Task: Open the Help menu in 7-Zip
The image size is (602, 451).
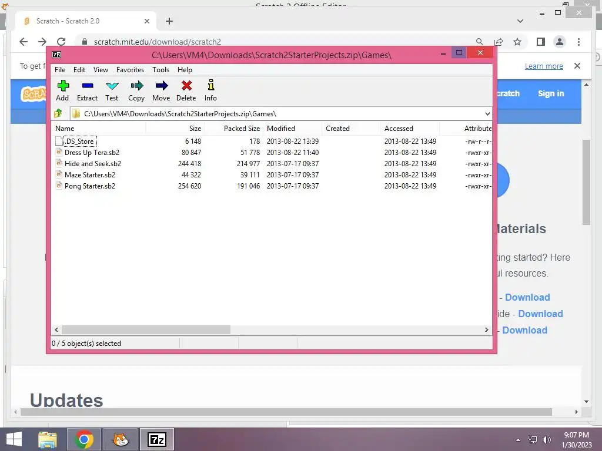Action: (x=185, y=70)
